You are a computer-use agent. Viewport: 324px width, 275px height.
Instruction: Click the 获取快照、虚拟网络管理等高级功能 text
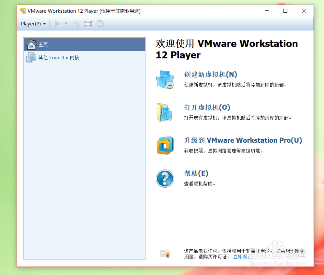pos(223,151)
